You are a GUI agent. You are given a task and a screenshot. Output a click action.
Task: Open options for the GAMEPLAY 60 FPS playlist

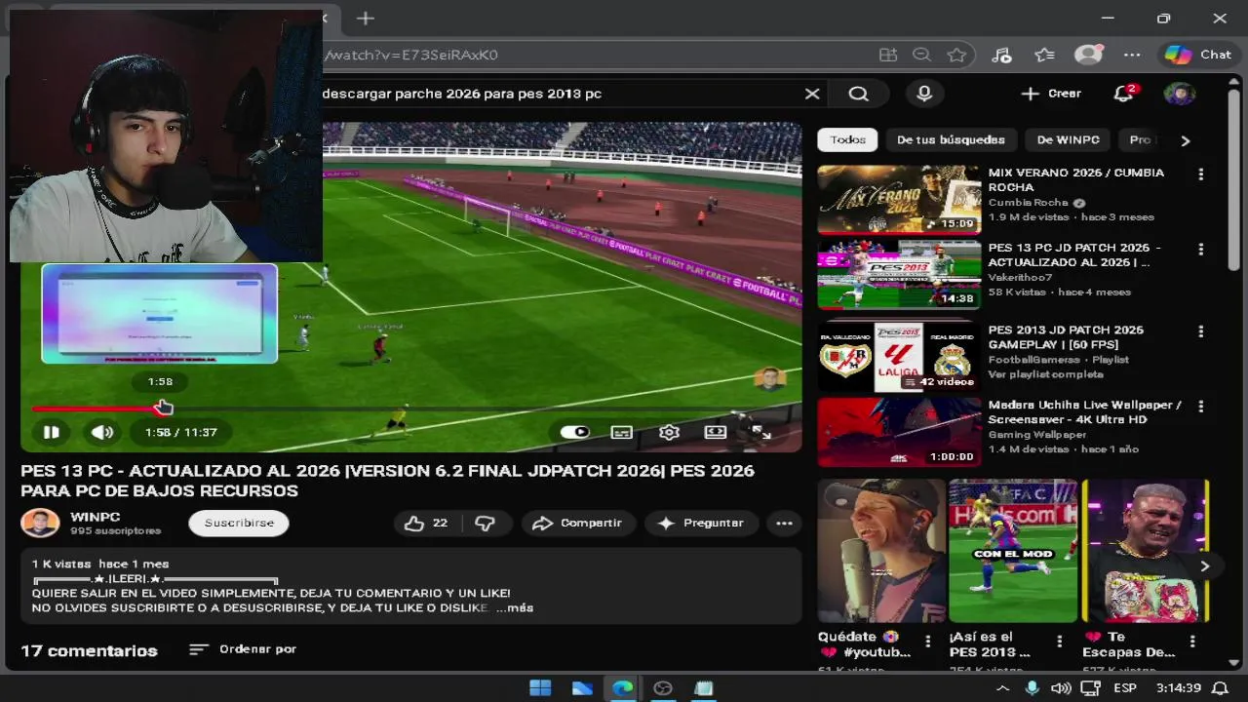click(1200, 331)
